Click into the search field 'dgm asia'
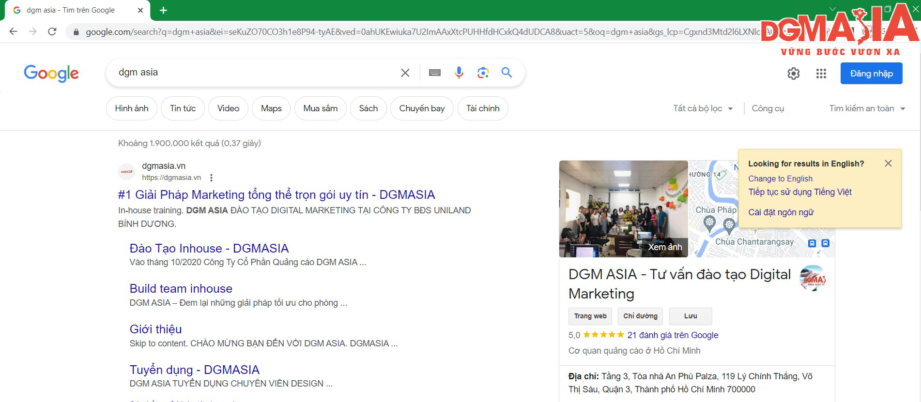 257,73
